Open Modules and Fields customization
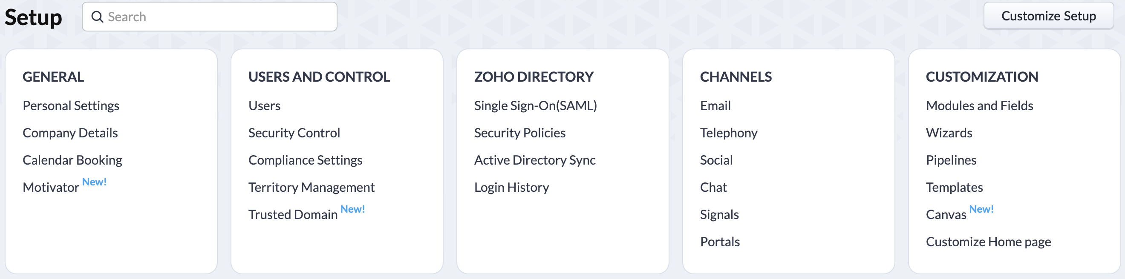Screen dimensions: 1125x279 (x=979, y=105)
